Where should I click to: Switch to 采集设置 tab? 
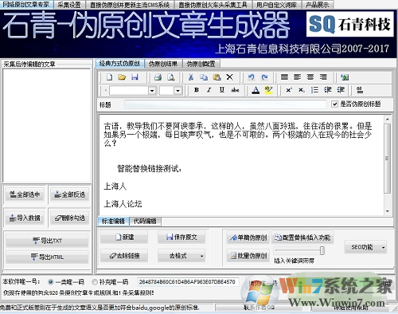pos(69,5)
